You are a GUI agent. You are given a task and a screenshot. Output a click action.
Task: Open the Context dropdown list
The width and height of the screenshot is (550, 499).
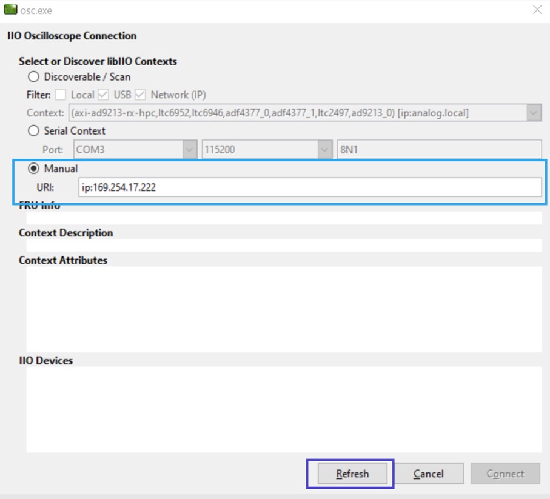(532, 113)
